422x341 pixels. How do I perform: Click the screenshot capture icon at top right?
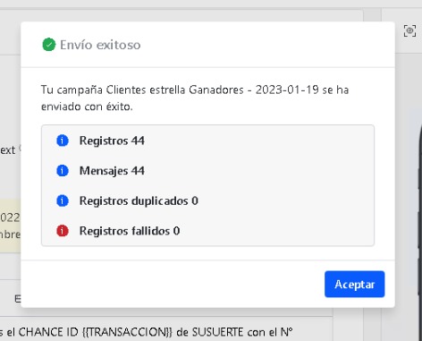coord(409,30)
